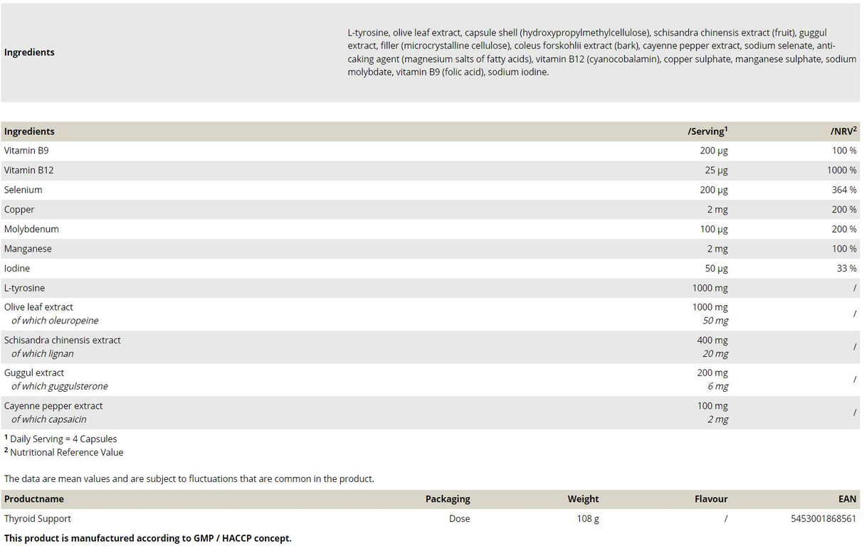Click the Schisandra chinensis extract row label
The width and height of the screenshot is (864, 546).
(x=63, y=340)
